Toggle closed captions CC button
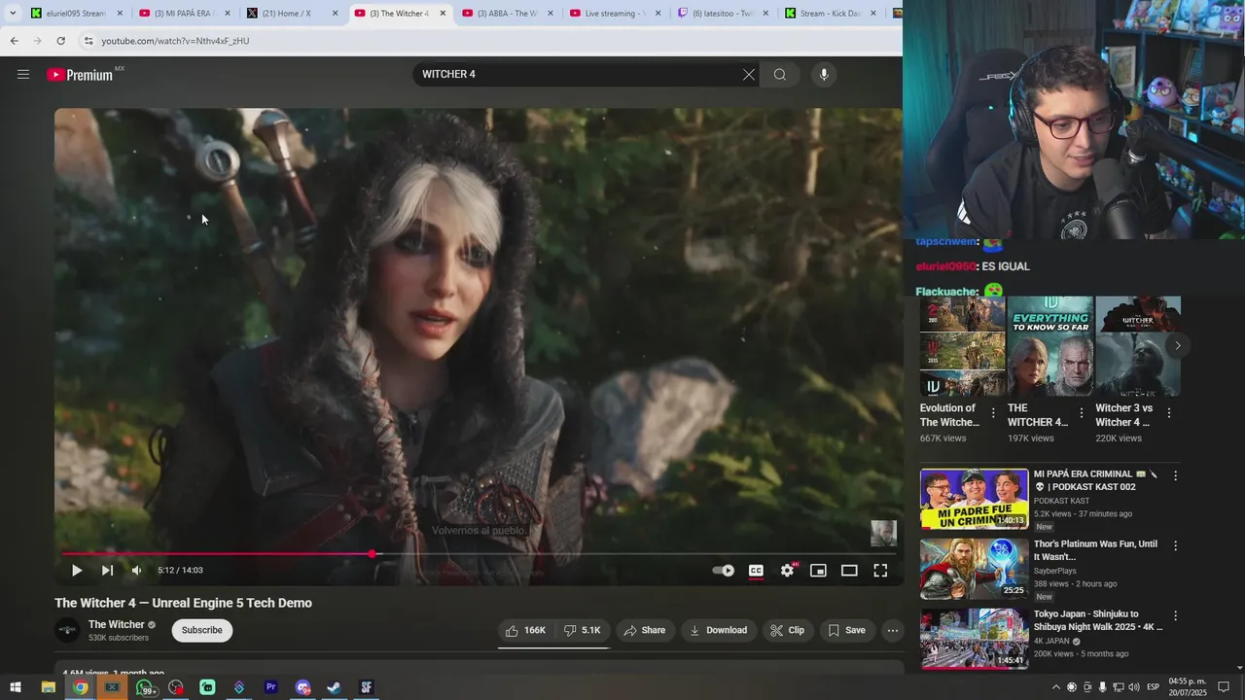Screen dimensions: 1245x700 pyautogui.click(x=756, y=571)
